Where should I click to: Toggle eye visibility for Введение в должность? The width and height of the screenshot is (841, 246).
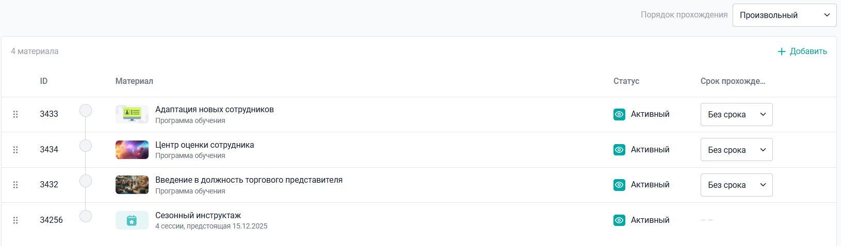point(619,185)
